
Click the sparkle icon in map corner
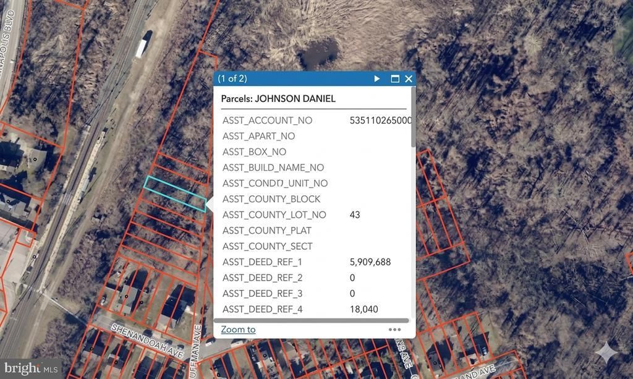tap(606, 352)
